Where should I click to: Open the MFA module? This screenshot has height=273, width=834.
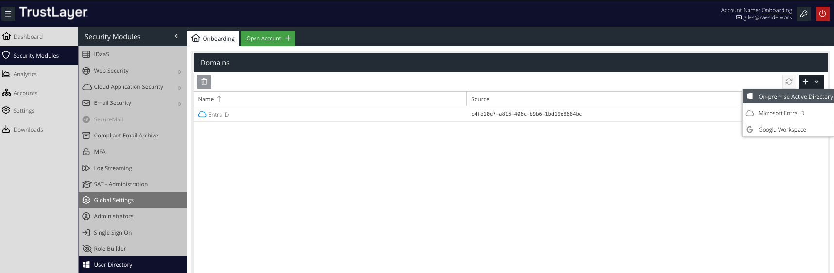click(133, 152)
